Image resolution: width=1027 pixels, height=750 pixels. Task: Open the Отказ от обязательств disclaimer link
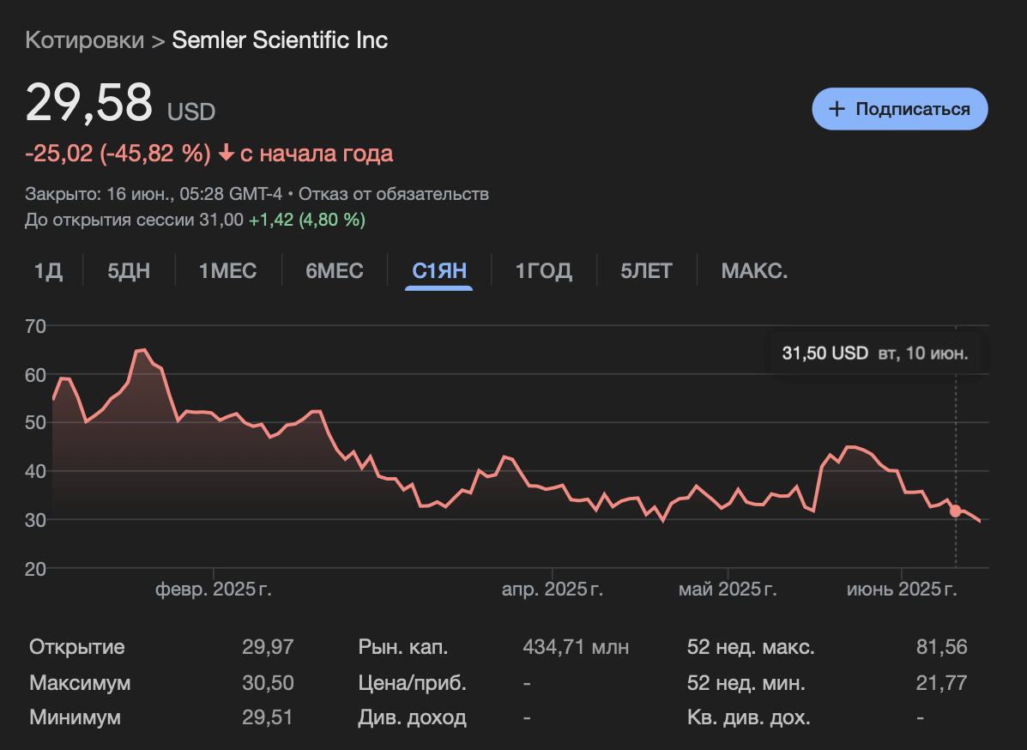click(394, 194)
